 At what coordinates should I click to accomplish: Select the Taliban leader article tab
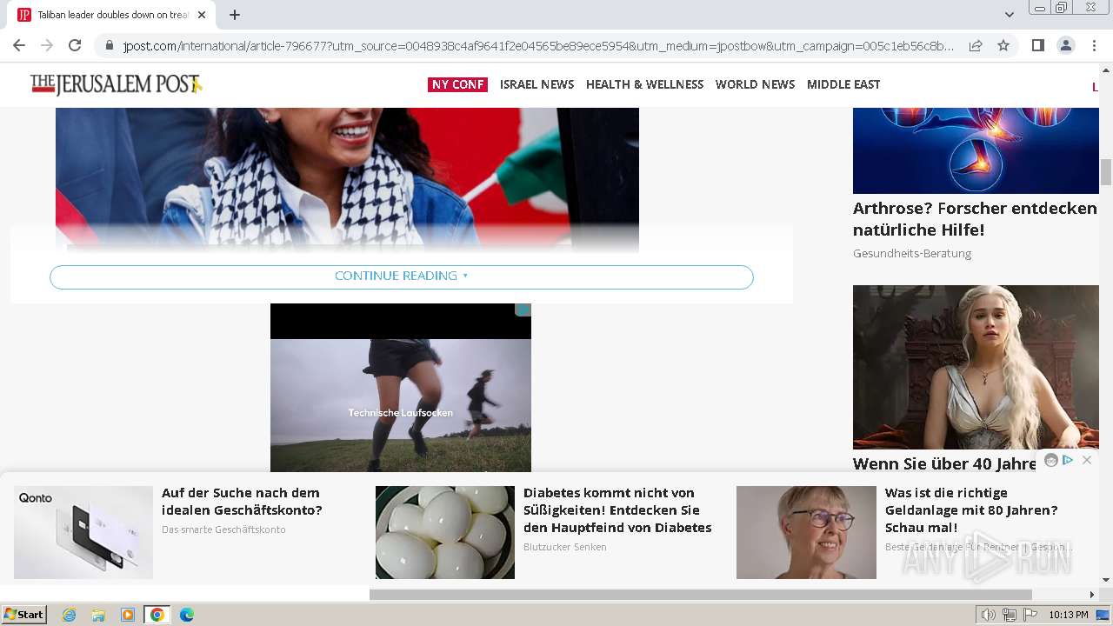point(111,15)
